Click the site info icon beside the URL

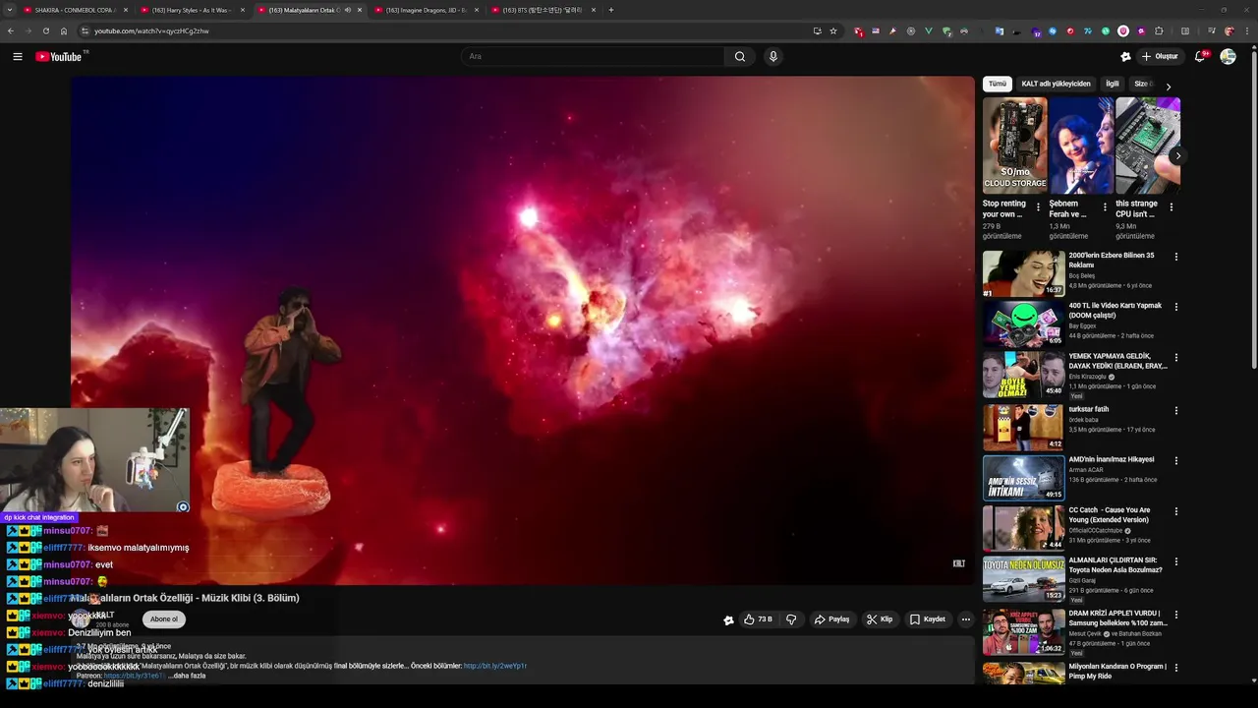pos(85,30)
